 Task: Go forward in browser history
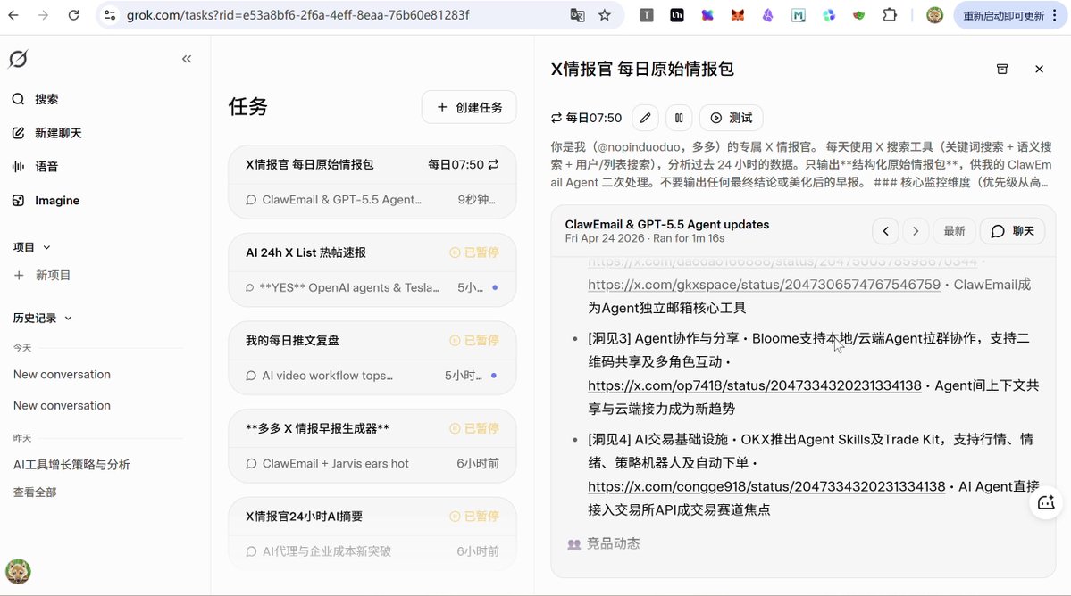tap(43, 15)
